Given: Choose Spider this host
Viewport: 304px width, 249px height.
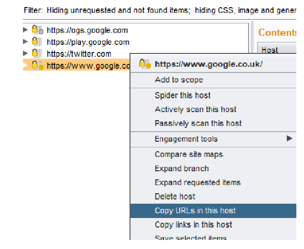Looking at the screenshot, I should tap(183, 95).
